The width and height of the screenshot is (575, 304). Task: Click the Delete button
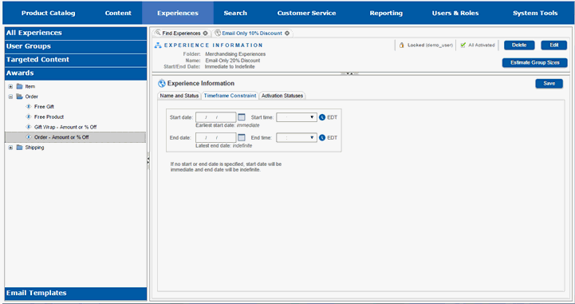[x=519, y=45]
